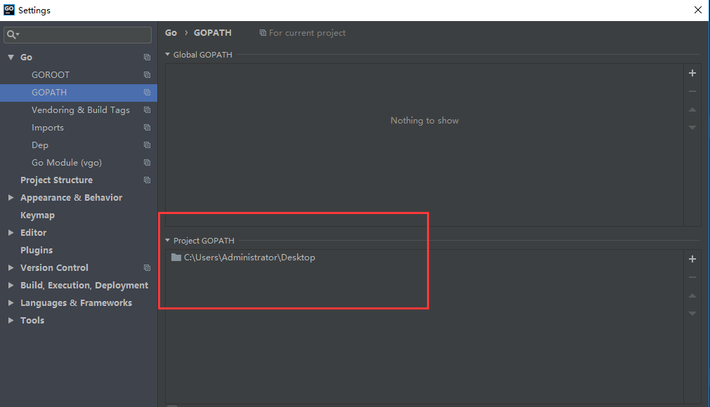Click the search magnifier icon in settings

[x=11, y=34]
